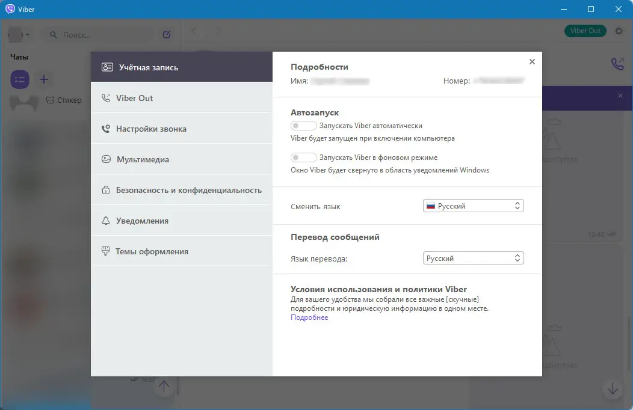Click the phone icon beside Viber Out
This screenshot has width=633, height=410.
106,98
